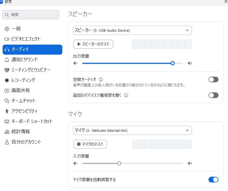Screen dimensions: 228x191
Task: Click the 出力音量 slider handle
Action: tap(173, 63)
